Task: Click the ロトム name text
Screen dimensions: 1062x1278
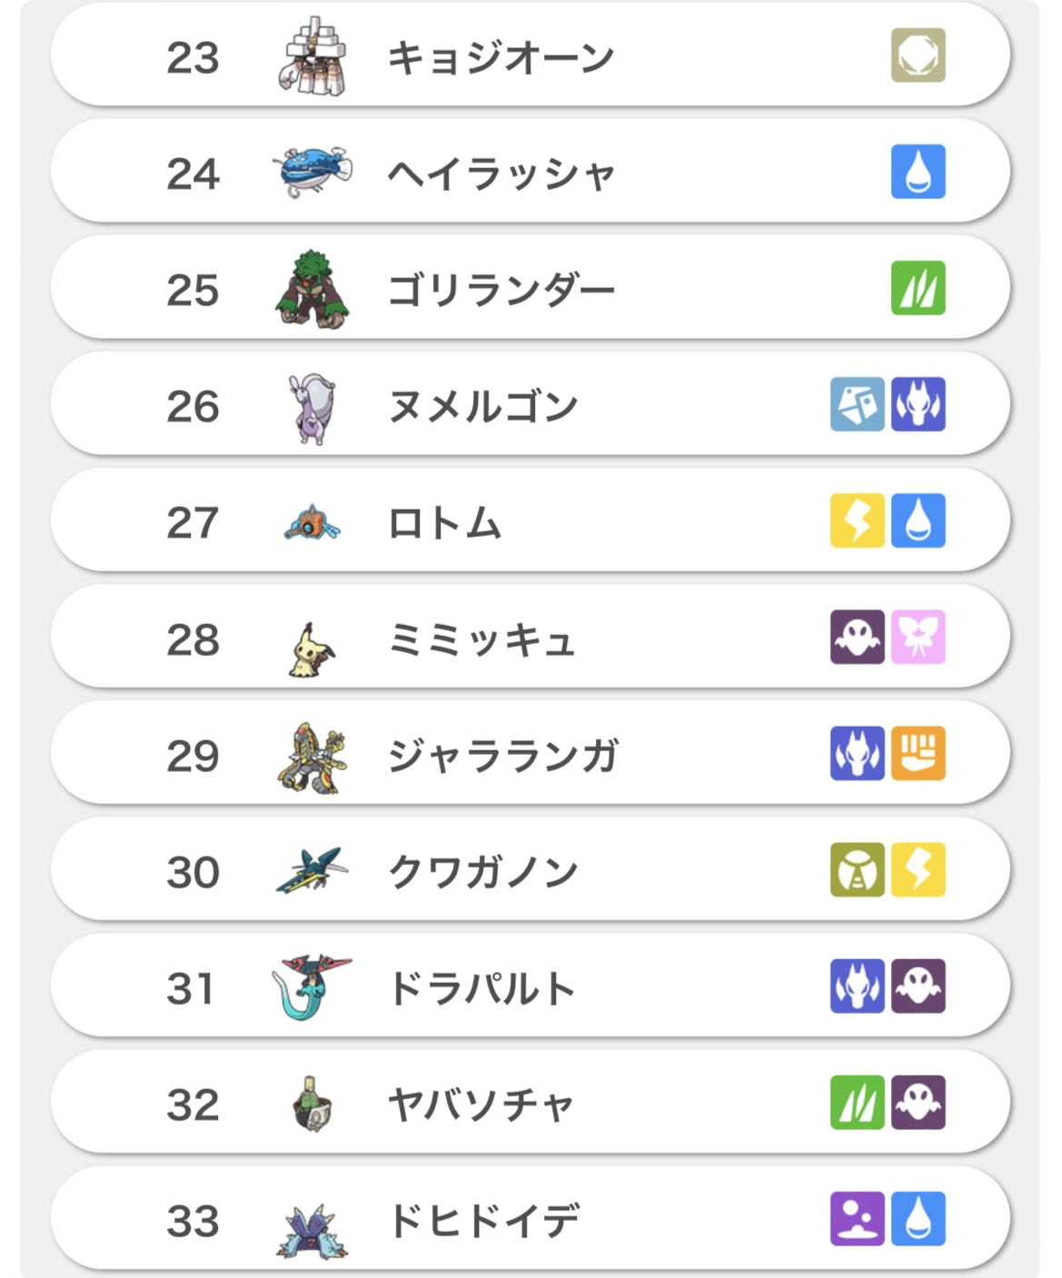Action: pos(444,523)
